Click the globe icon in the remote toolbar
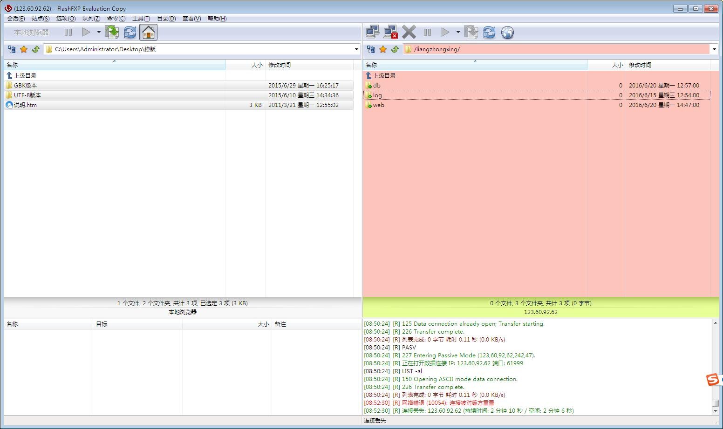The height and width of the screenshot is (429, 723). pos(507,32)
